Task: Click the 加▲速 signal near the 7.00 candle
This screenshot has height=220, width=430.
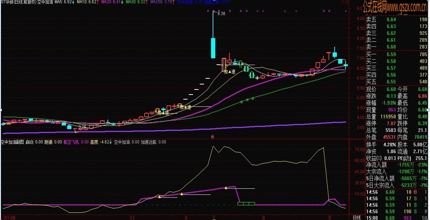Action: (230, 72)
